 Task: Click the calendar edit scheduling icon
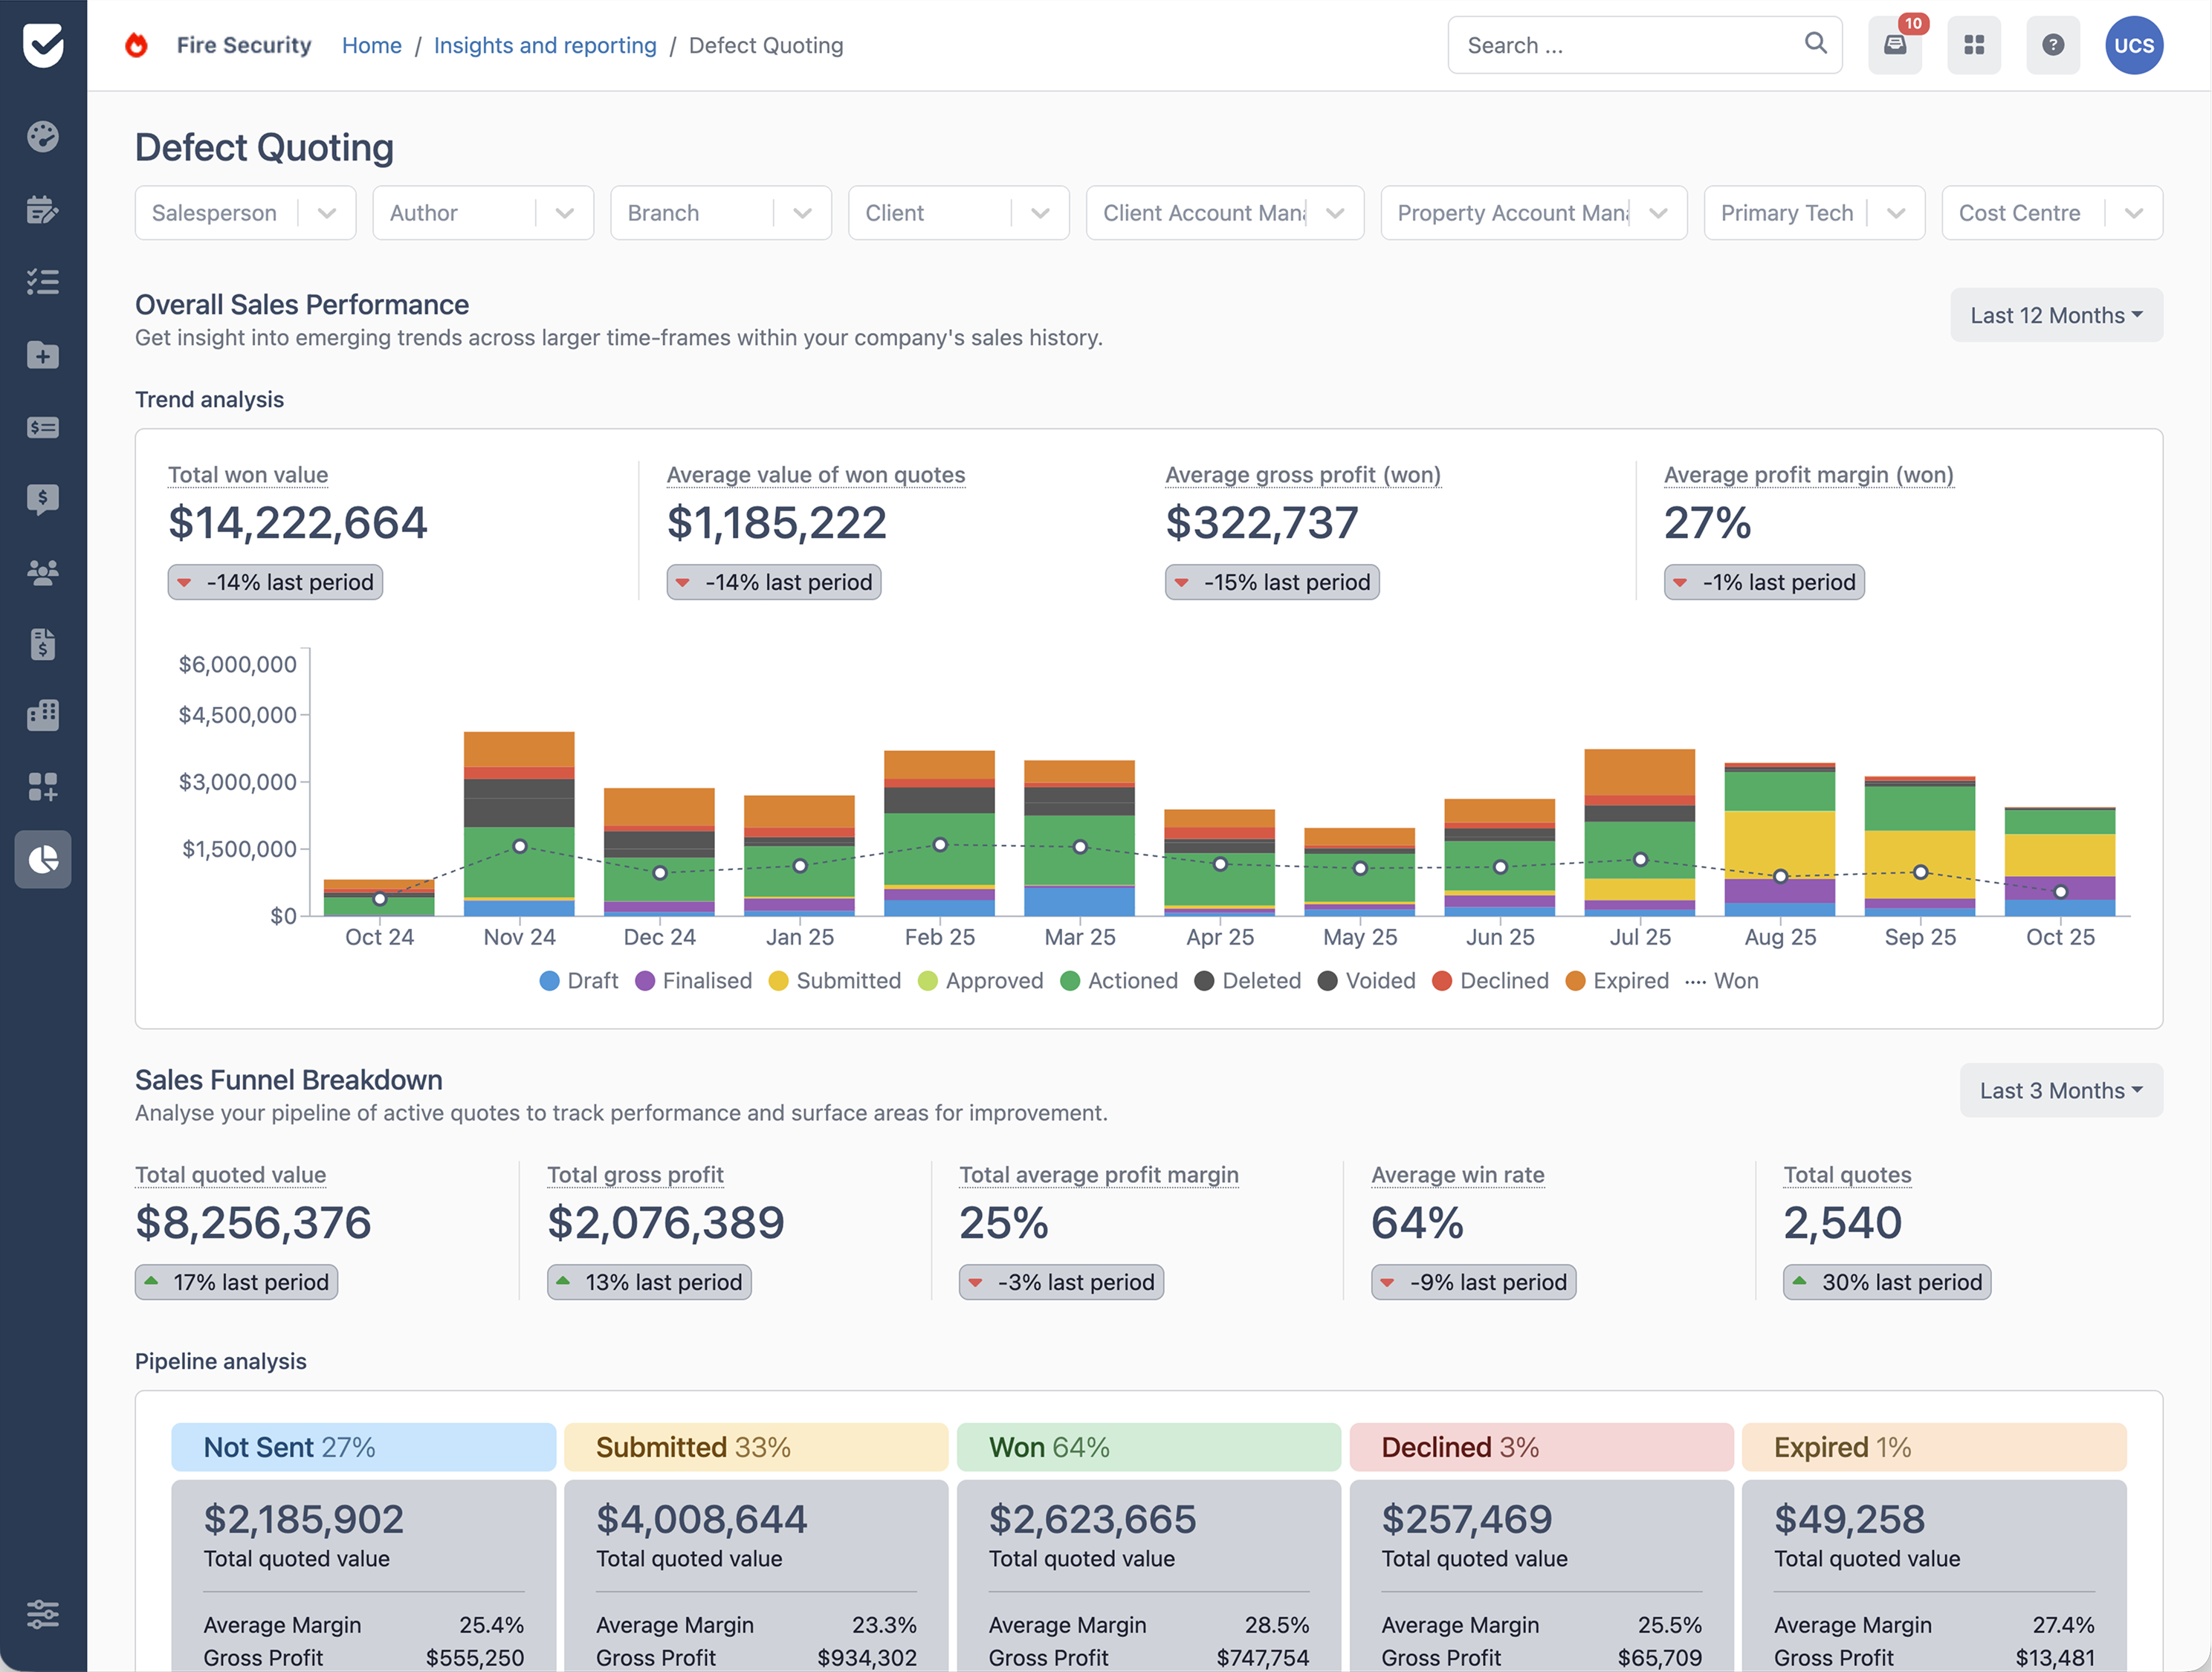43,210
